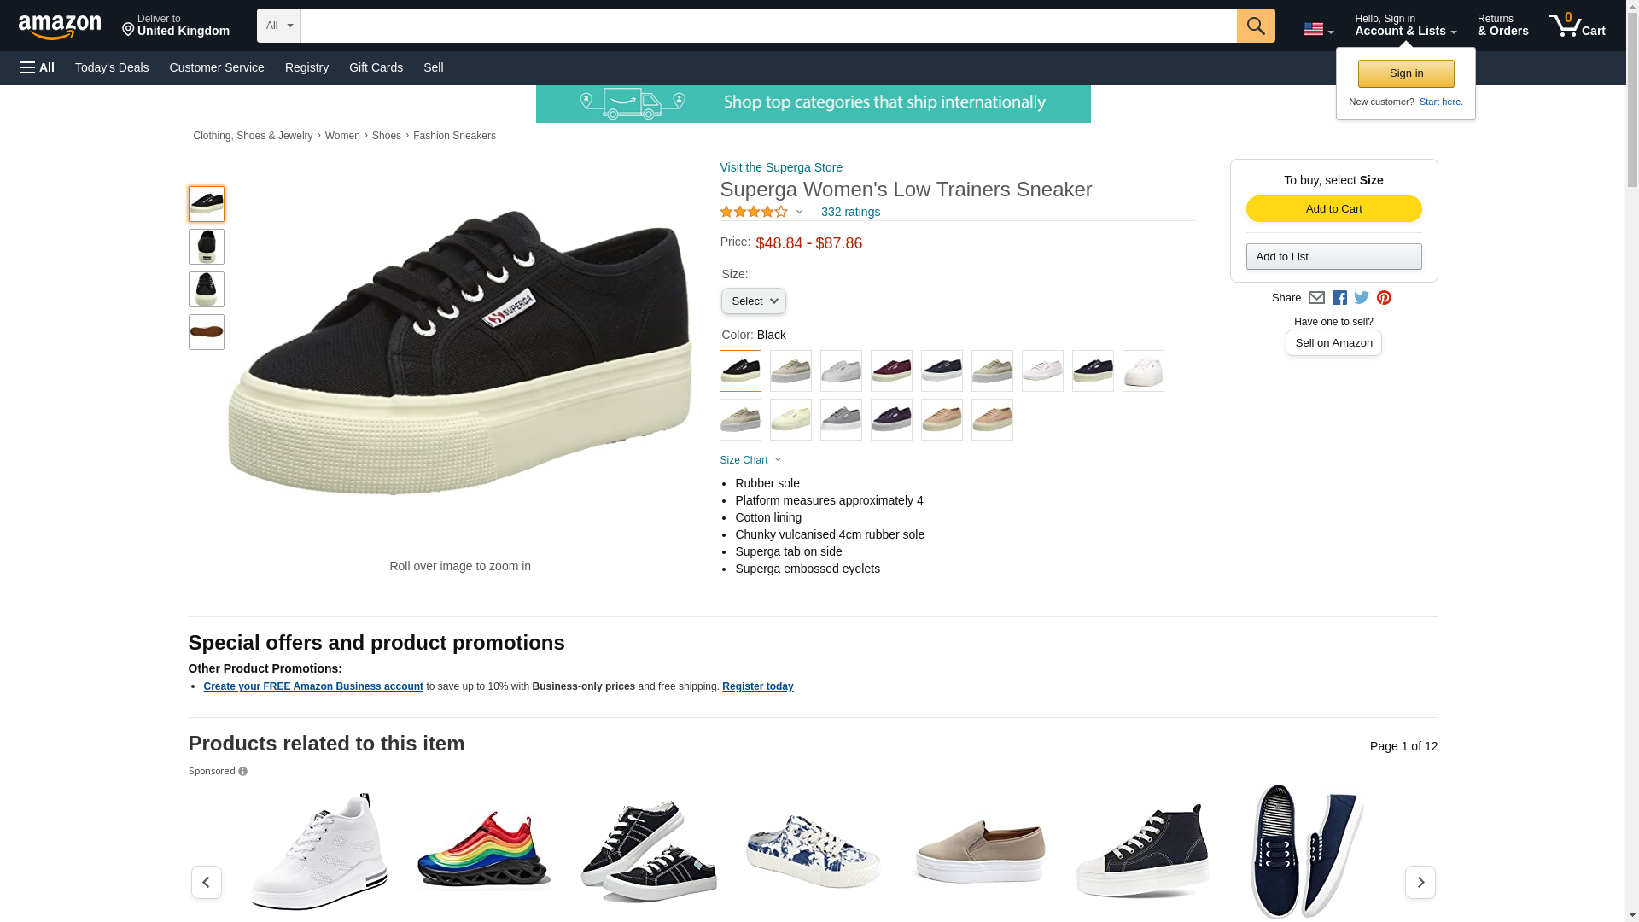Image resolution: width=1639 pixels, height=922 pixels.
Task: Share via the email envelope icon
Action: (1316, 298)
